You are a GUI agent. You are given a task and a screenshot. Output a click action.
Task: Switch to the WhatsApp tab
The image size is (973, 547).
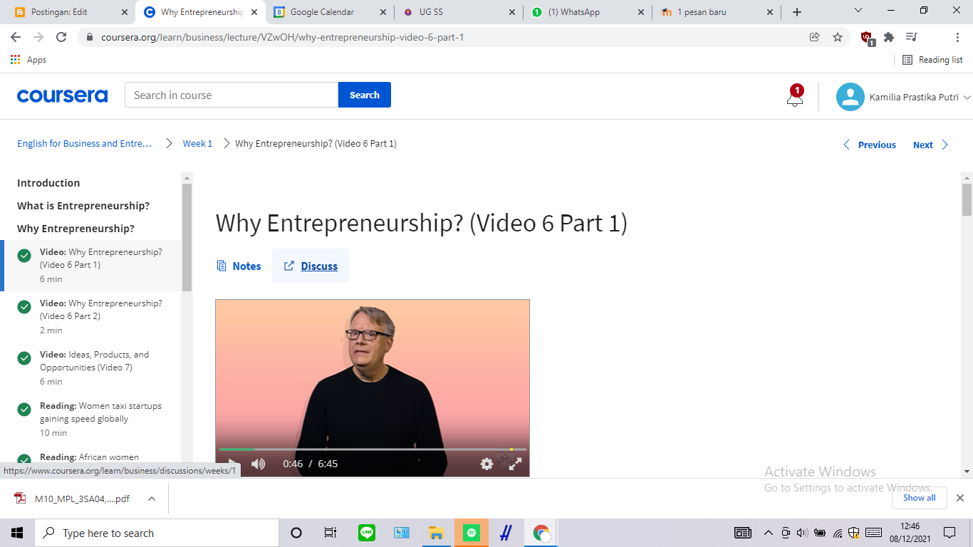[x=588, y=12]
